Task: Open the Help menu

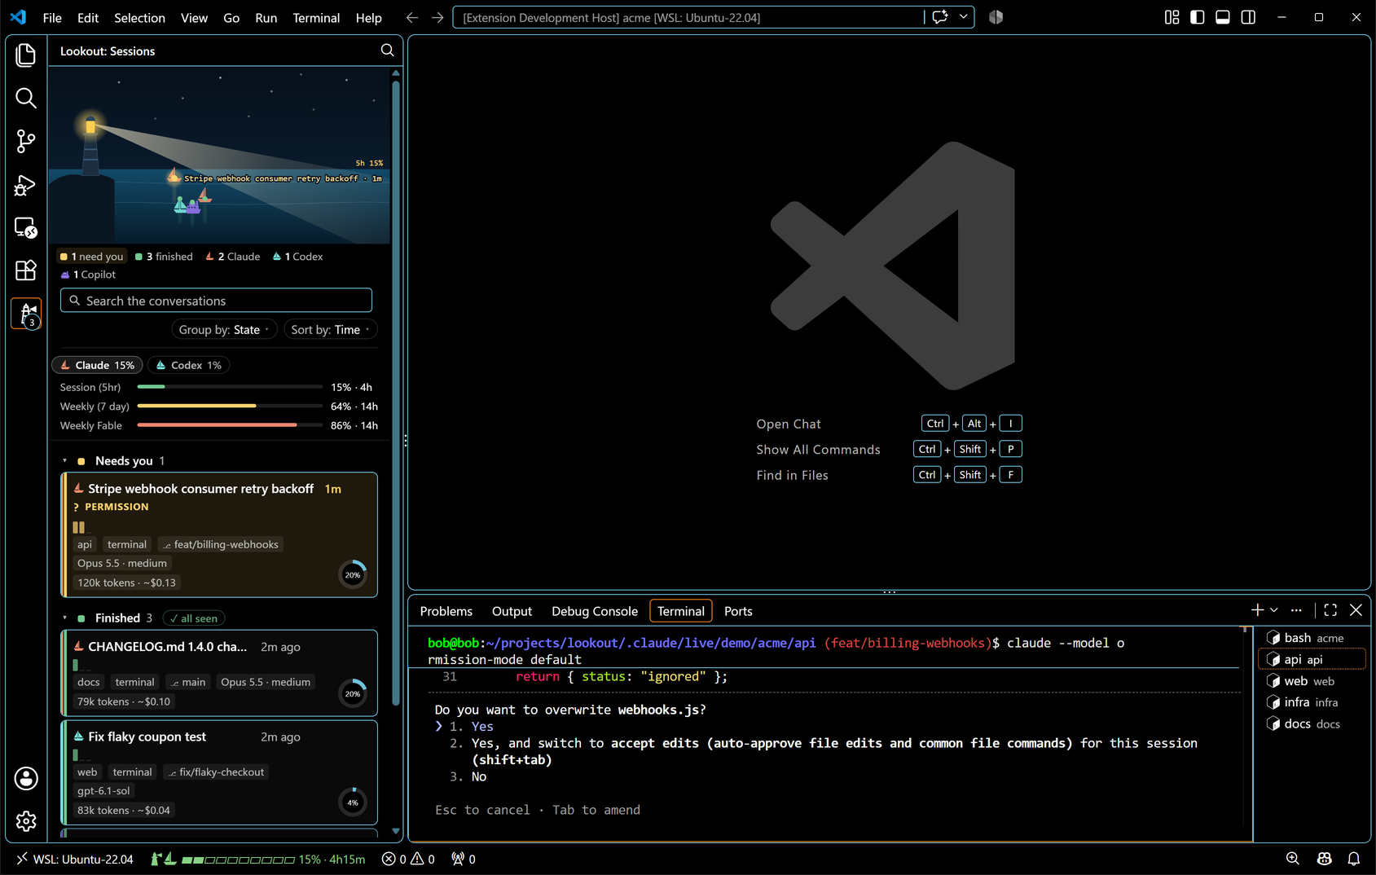Action: point(368,17)
